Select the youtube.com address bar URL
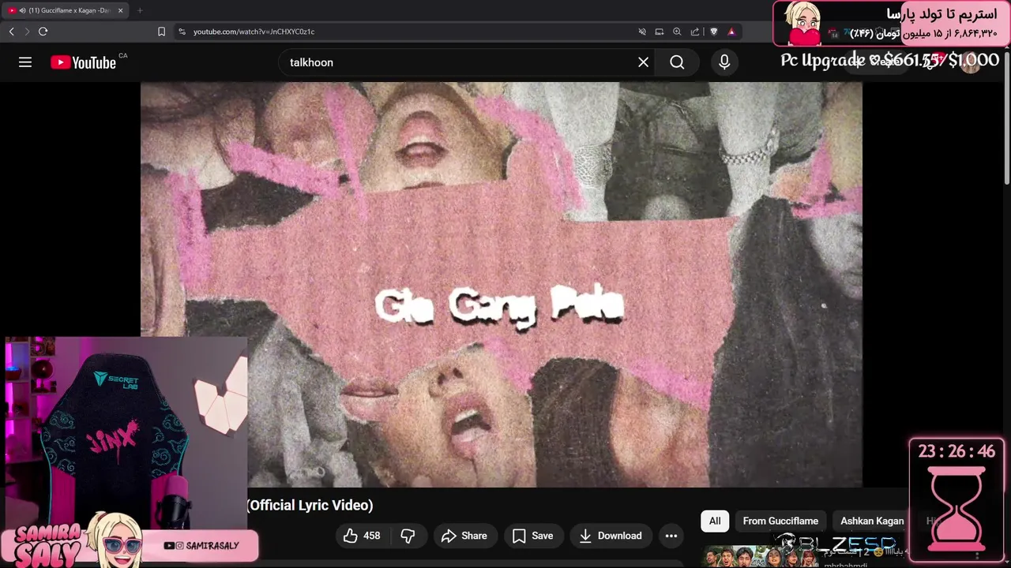 (254, 32)
